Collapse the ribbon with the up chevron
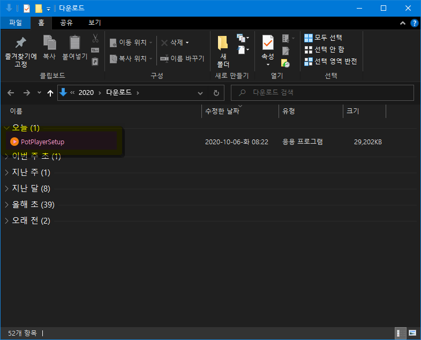The image size is (421, 340). point(403,23)
